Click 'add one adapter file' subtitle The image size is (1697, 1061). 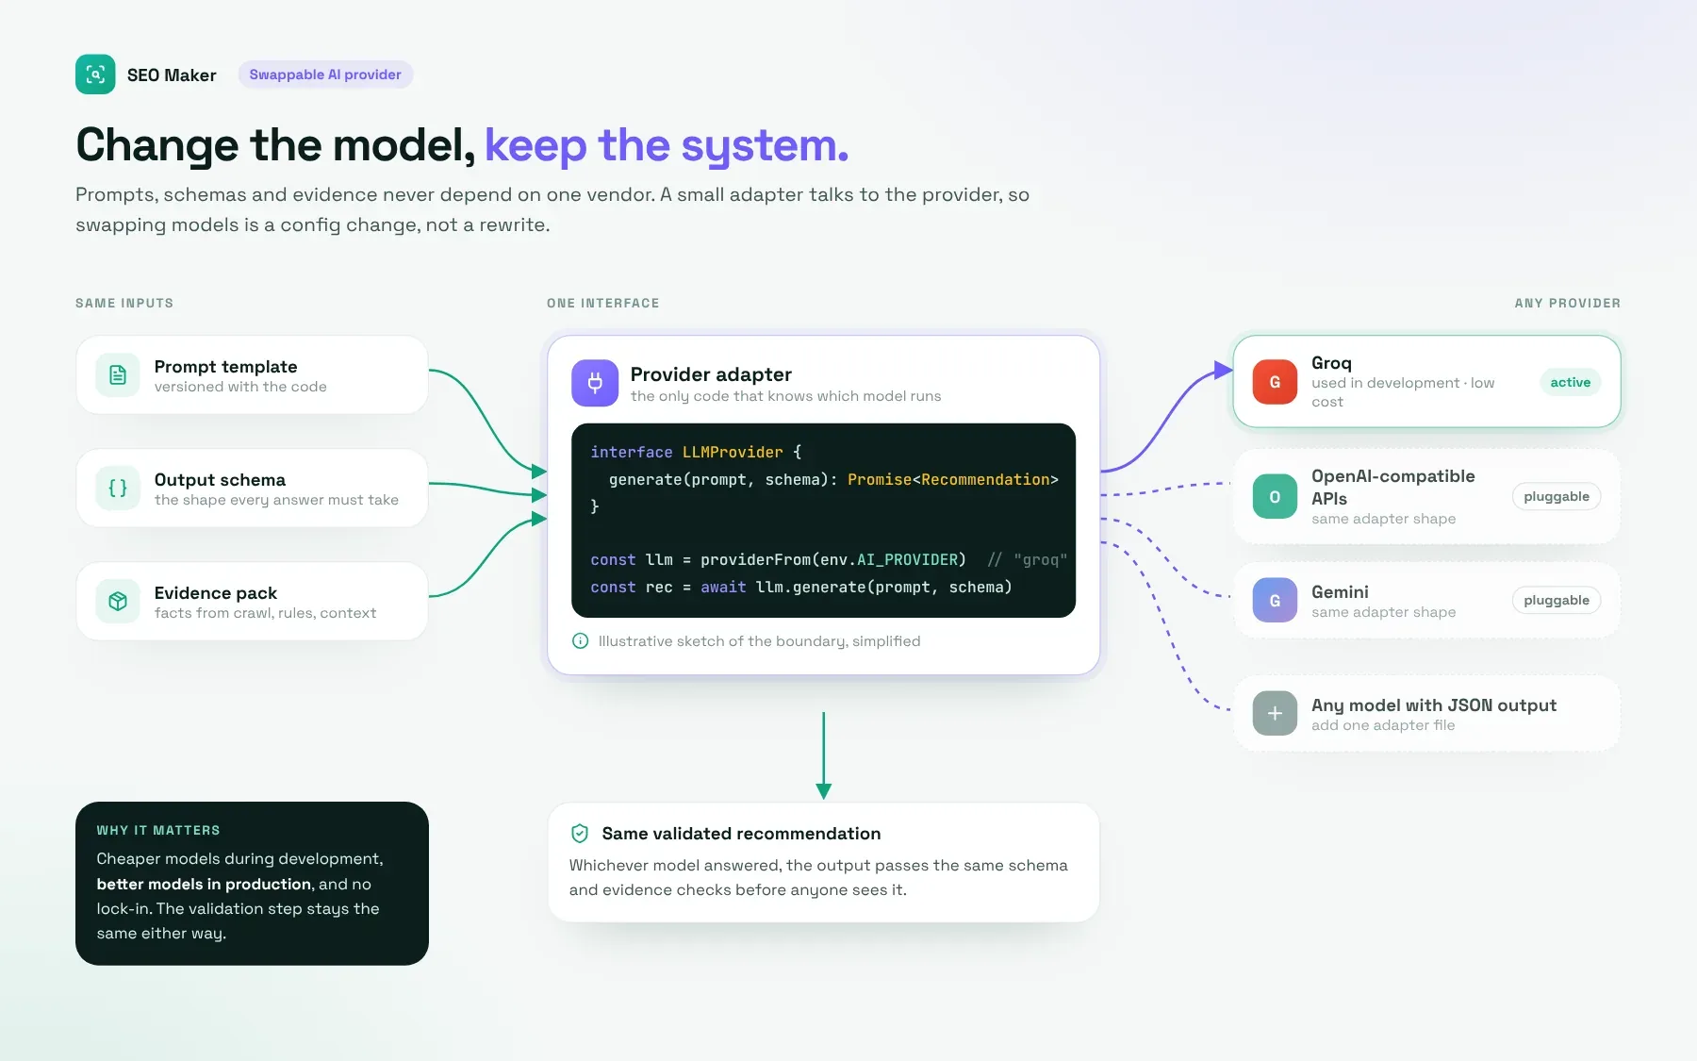pos(1383,725)
